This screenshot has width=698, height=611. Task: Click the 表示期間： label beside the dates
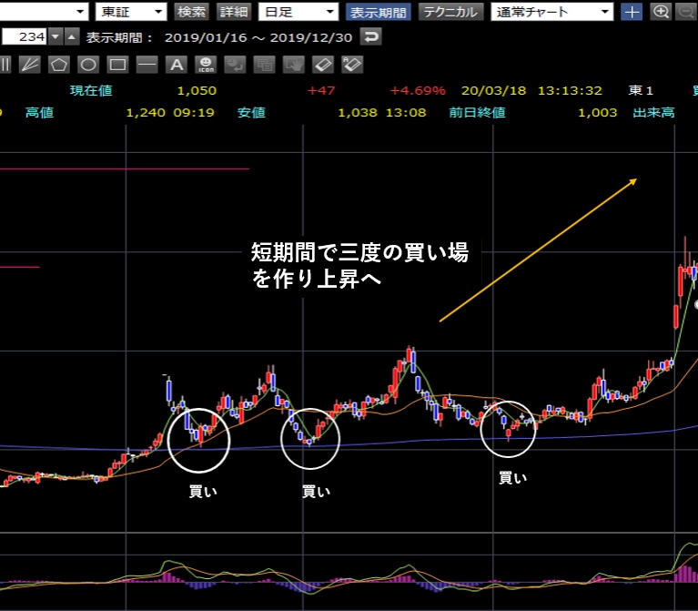tap(119, 37)
